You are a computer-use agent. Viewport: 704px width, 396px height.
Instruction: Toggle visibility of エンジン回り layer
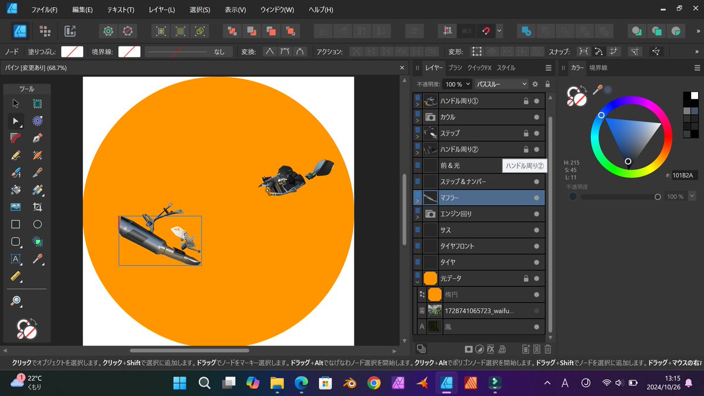(536, 214)
